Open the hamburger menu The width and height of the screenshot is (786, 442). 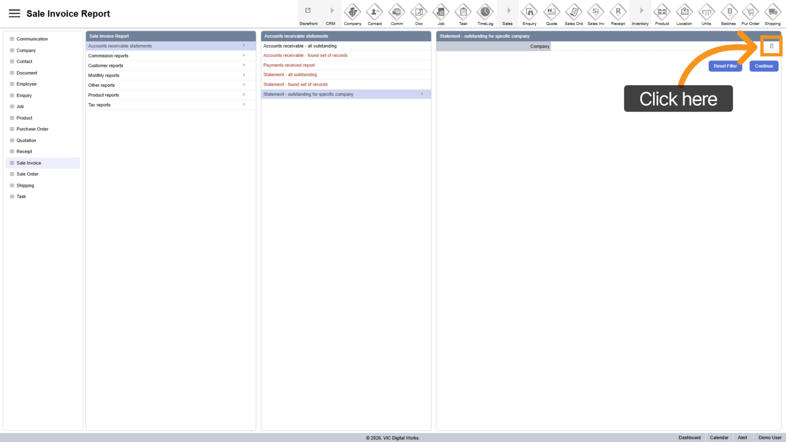[15, 14]
